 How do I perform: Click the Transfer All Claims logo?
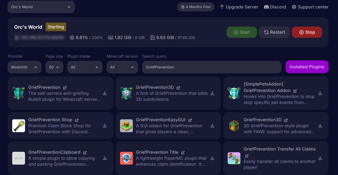(x=234, y=158)
